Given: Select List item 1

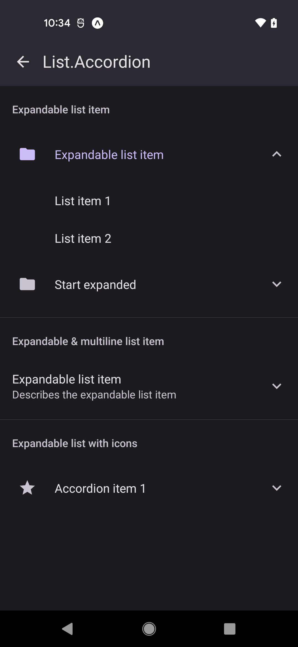Looking at the screenshot, I should [x=83, y=201].
